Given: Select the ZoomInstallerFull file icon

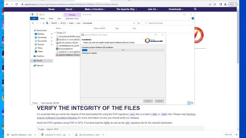Looking at the screenshot, I should pos(57,49).
